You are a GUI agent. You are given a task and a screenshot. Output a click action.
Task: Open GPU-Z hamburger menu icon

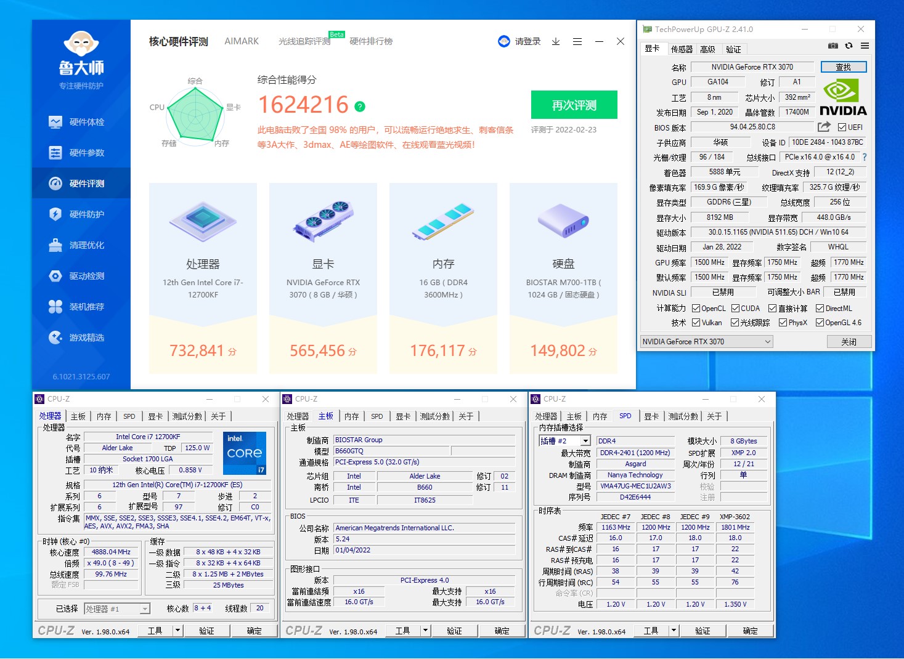(865, 46)
